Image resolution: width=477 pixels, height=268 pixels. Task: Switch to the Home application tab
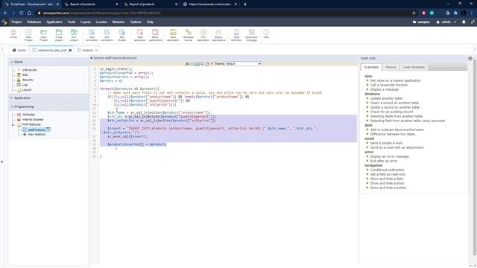19,50
